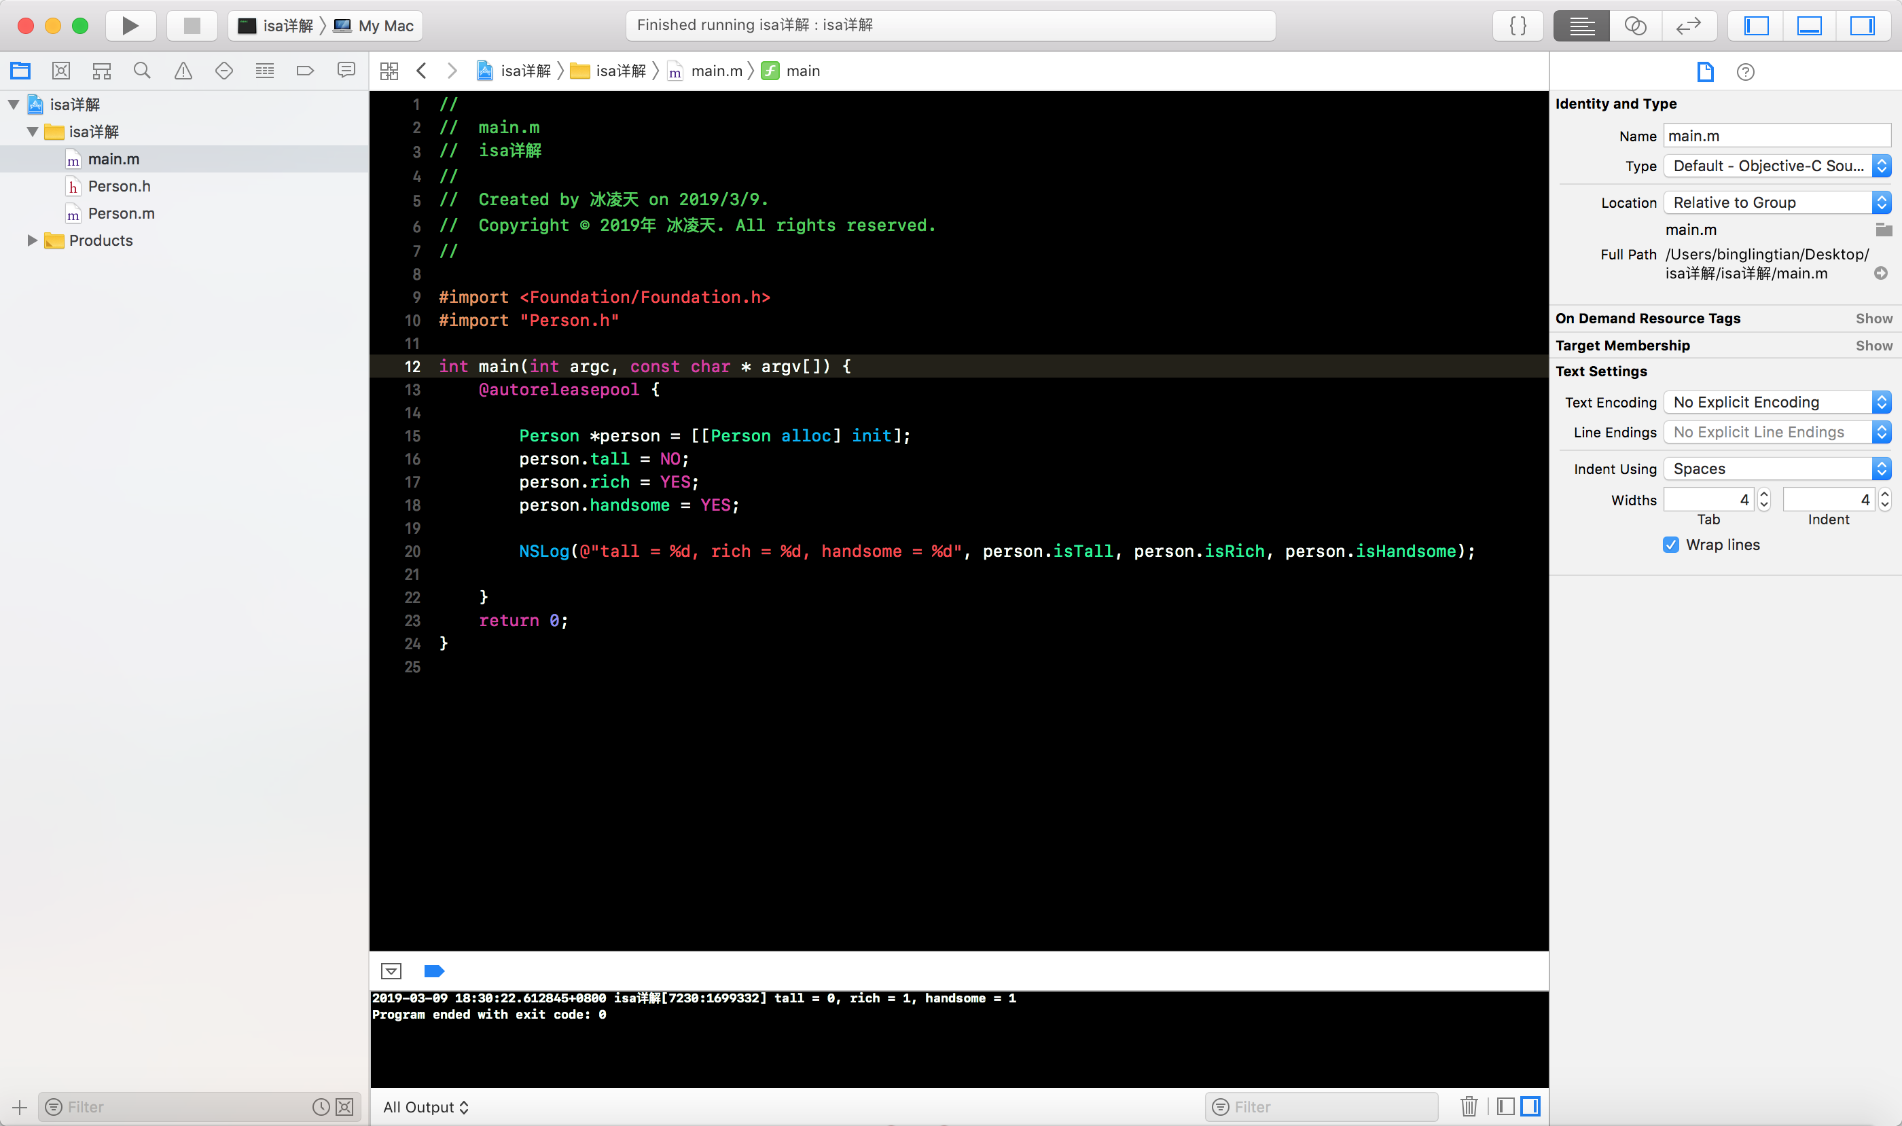Click the Tab width field

point(1708,499)
